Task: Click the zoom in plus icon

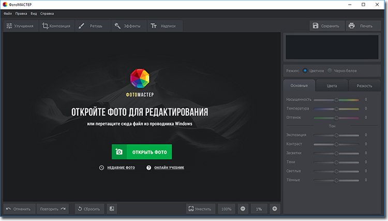Action: click(275, 209)
